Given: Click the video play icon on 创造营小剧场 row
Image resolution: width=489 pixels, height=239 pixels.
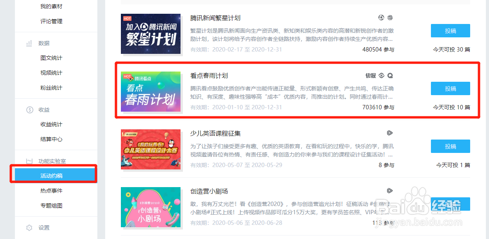Looking at the screenshot, I should (x=390, y=191).
